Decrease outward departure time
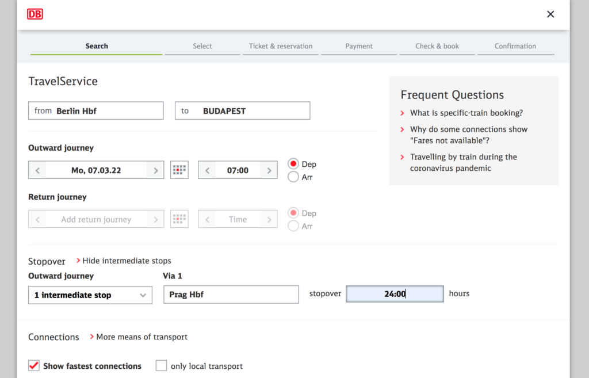 207,170
